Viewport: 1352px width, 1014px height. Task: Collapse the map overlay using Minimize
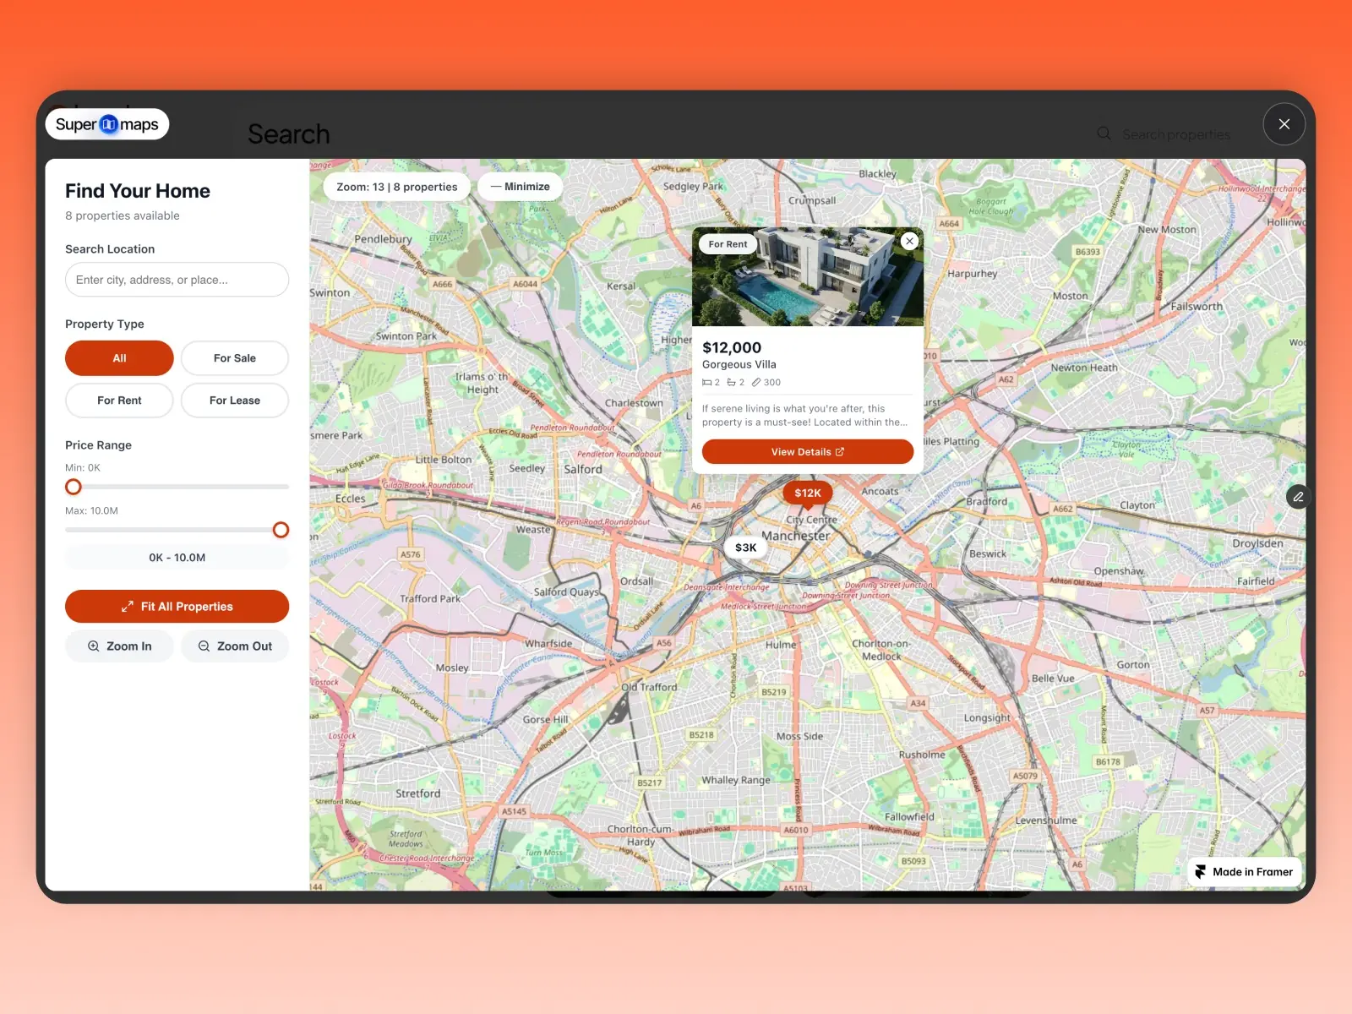pyautogui.click(x=520, y=186)
